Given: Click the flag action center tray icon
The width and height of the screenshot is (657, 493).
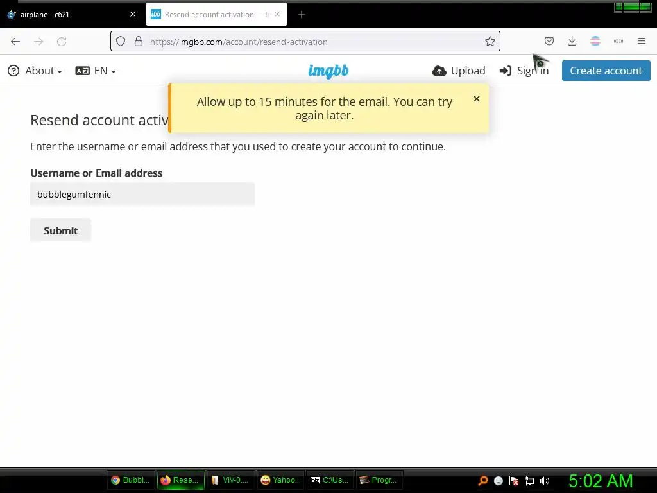Looking at the screenshot, I should pos(514,480).
